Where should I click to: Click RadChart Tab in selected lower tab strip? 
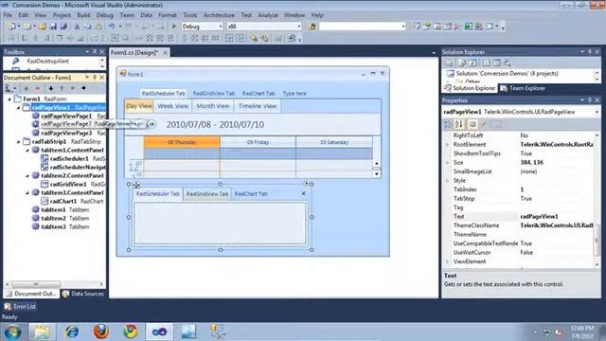tap(251, 193)
